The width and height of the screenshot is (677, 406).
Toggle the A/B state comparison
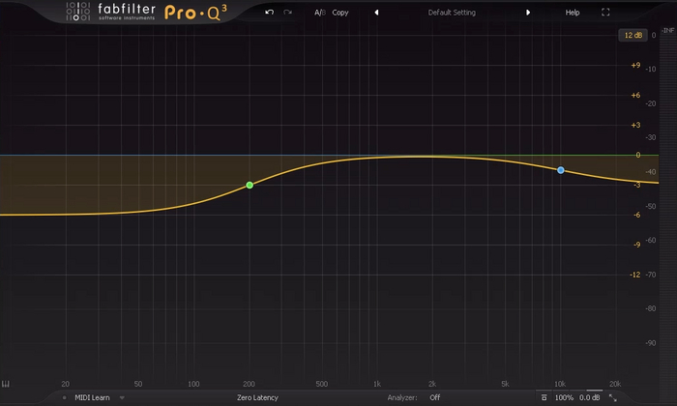(319, 13)
